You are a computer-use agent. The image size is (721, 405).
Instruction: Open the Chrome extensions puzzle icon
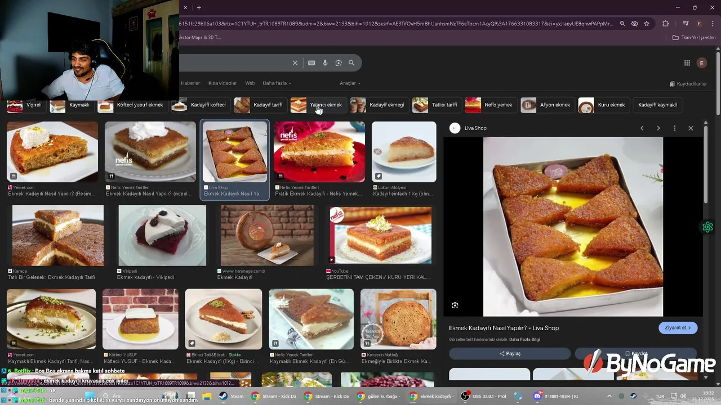pyautogui.click(x=666, y=24)
